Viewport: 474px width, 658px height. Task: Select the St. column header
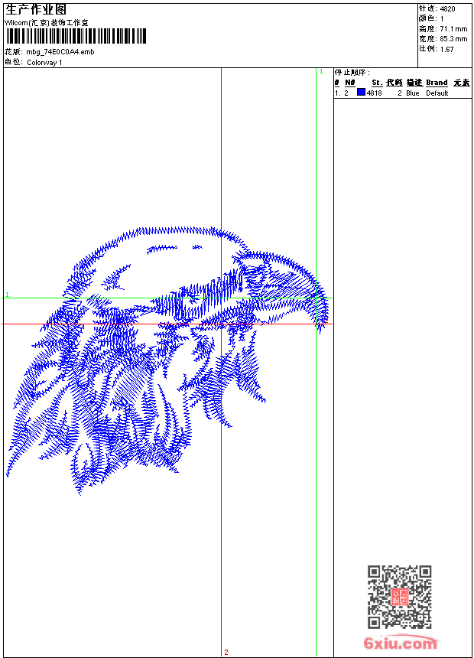[x=376, y=83]
